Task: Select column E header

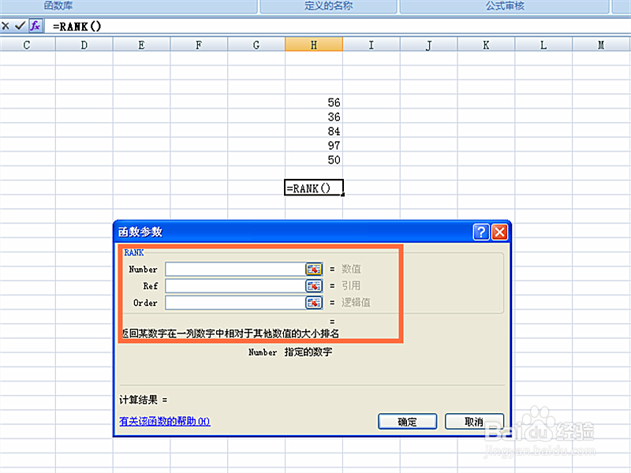Action: pyautogui.click(x=141, y=45)
